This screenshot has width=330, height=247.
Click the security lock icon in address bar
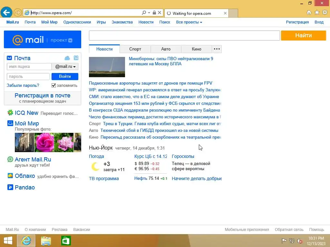[154, 13]
